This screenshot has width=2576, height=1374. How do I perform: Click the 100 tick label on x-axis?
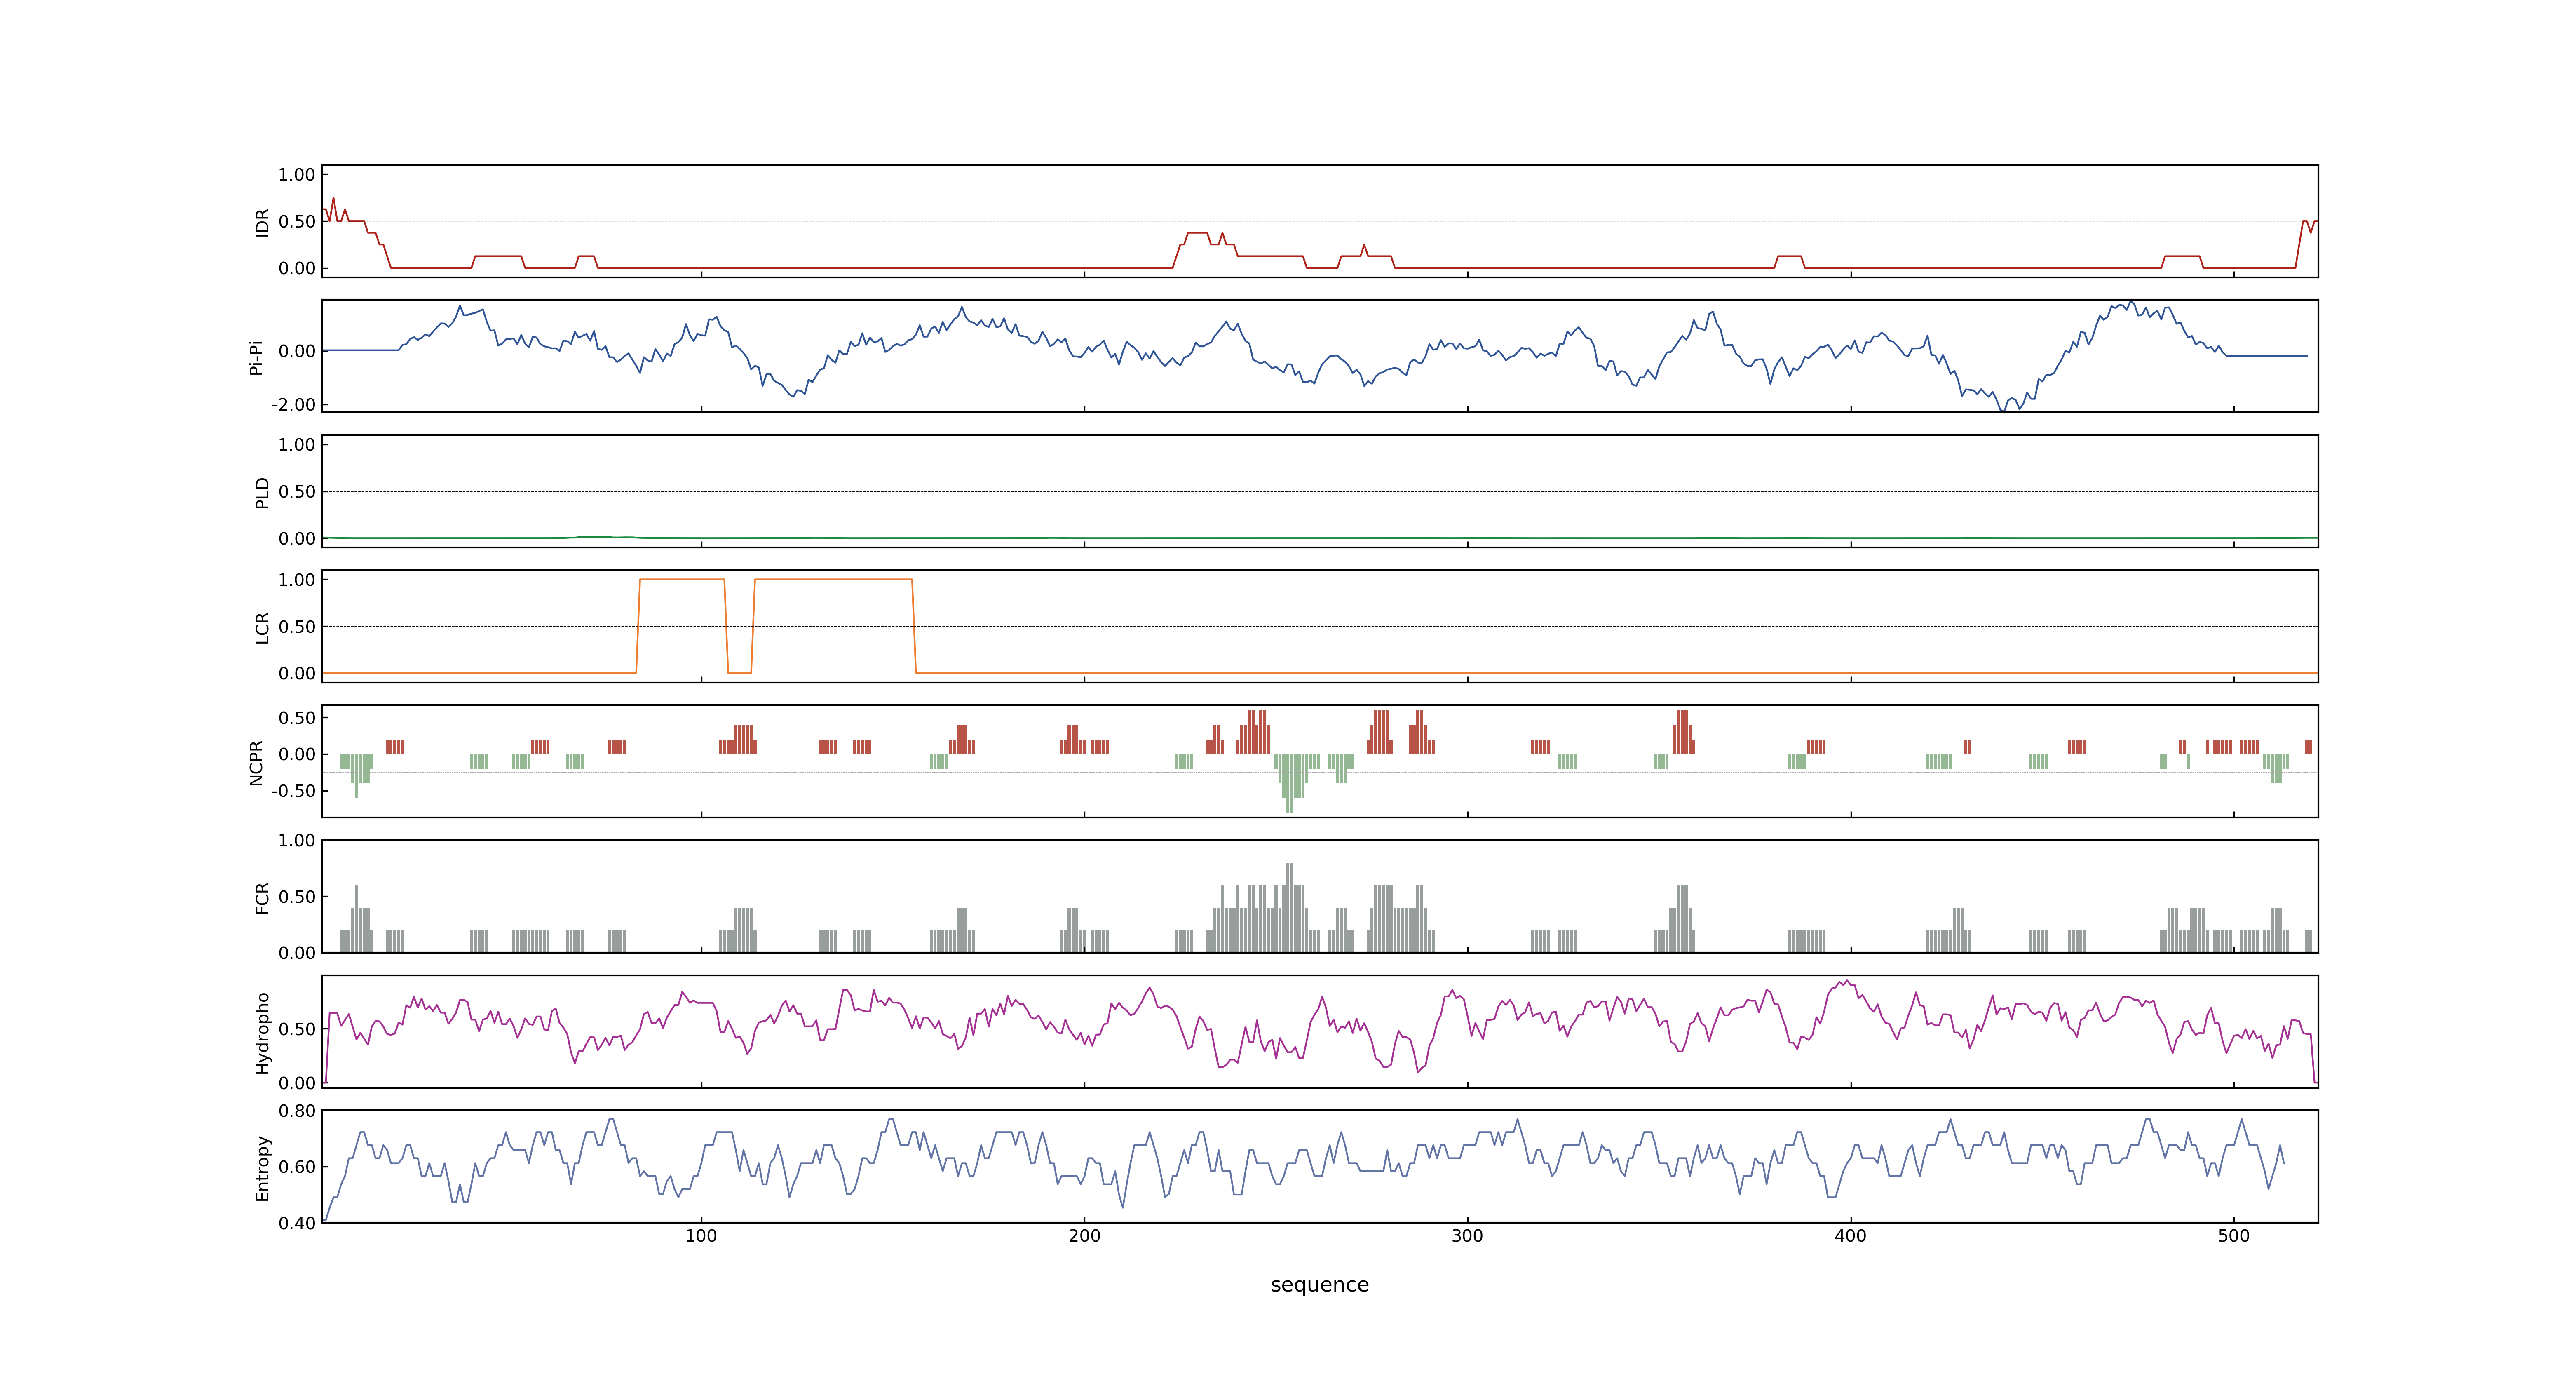click(x=701, y=1236)
